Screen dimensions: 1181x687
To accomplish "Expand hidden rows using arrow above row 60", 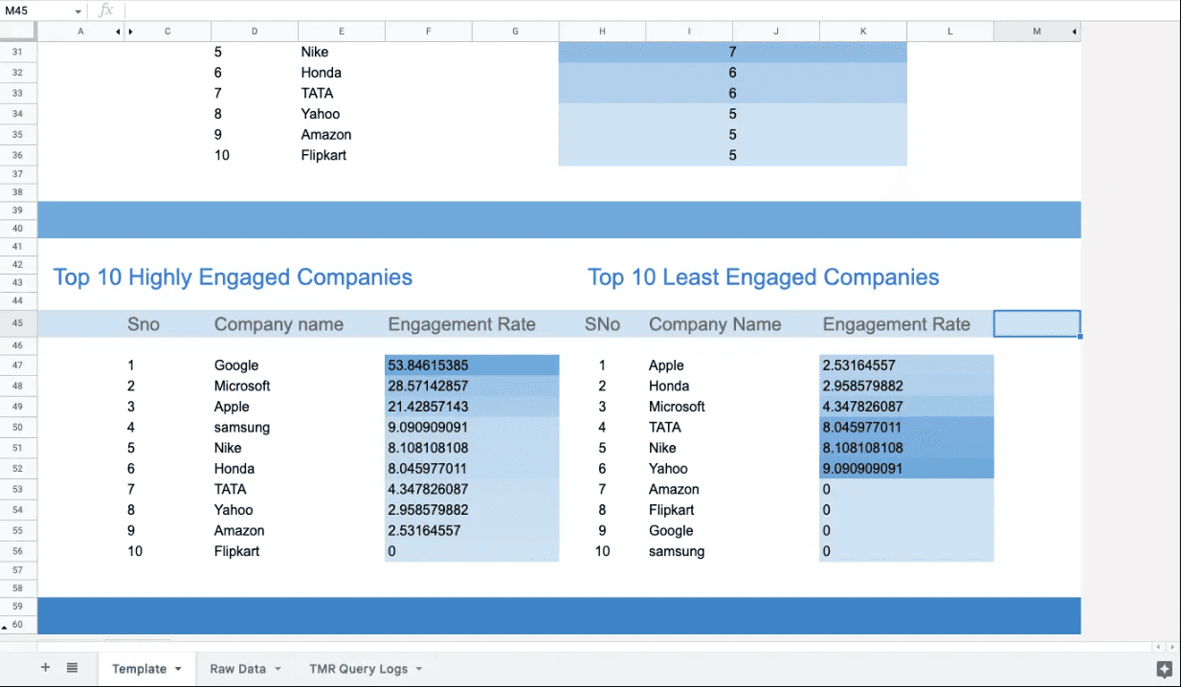I will [x=4, y=626].
